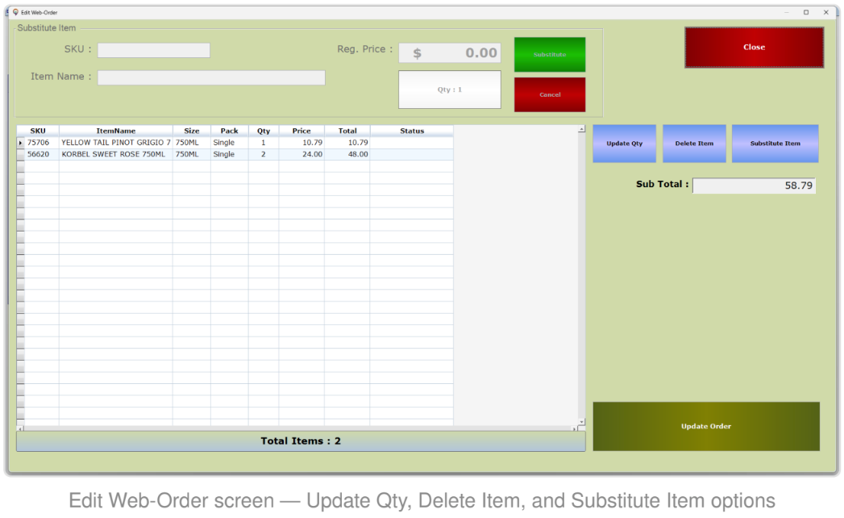Click the Qty : 1 button
The image size is (844, 518).
pos(450,90)
